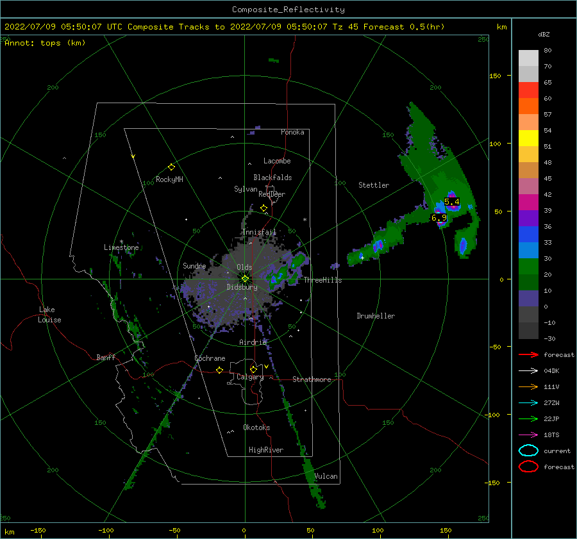Click the Blackfalds city label
577x539 pixels.
coord(272,178)
